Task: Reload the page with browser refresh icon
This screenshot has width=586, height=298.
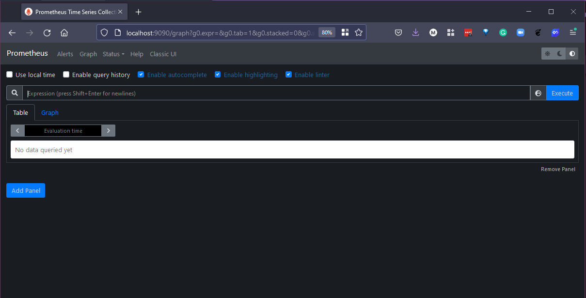Action: [47, 32]
